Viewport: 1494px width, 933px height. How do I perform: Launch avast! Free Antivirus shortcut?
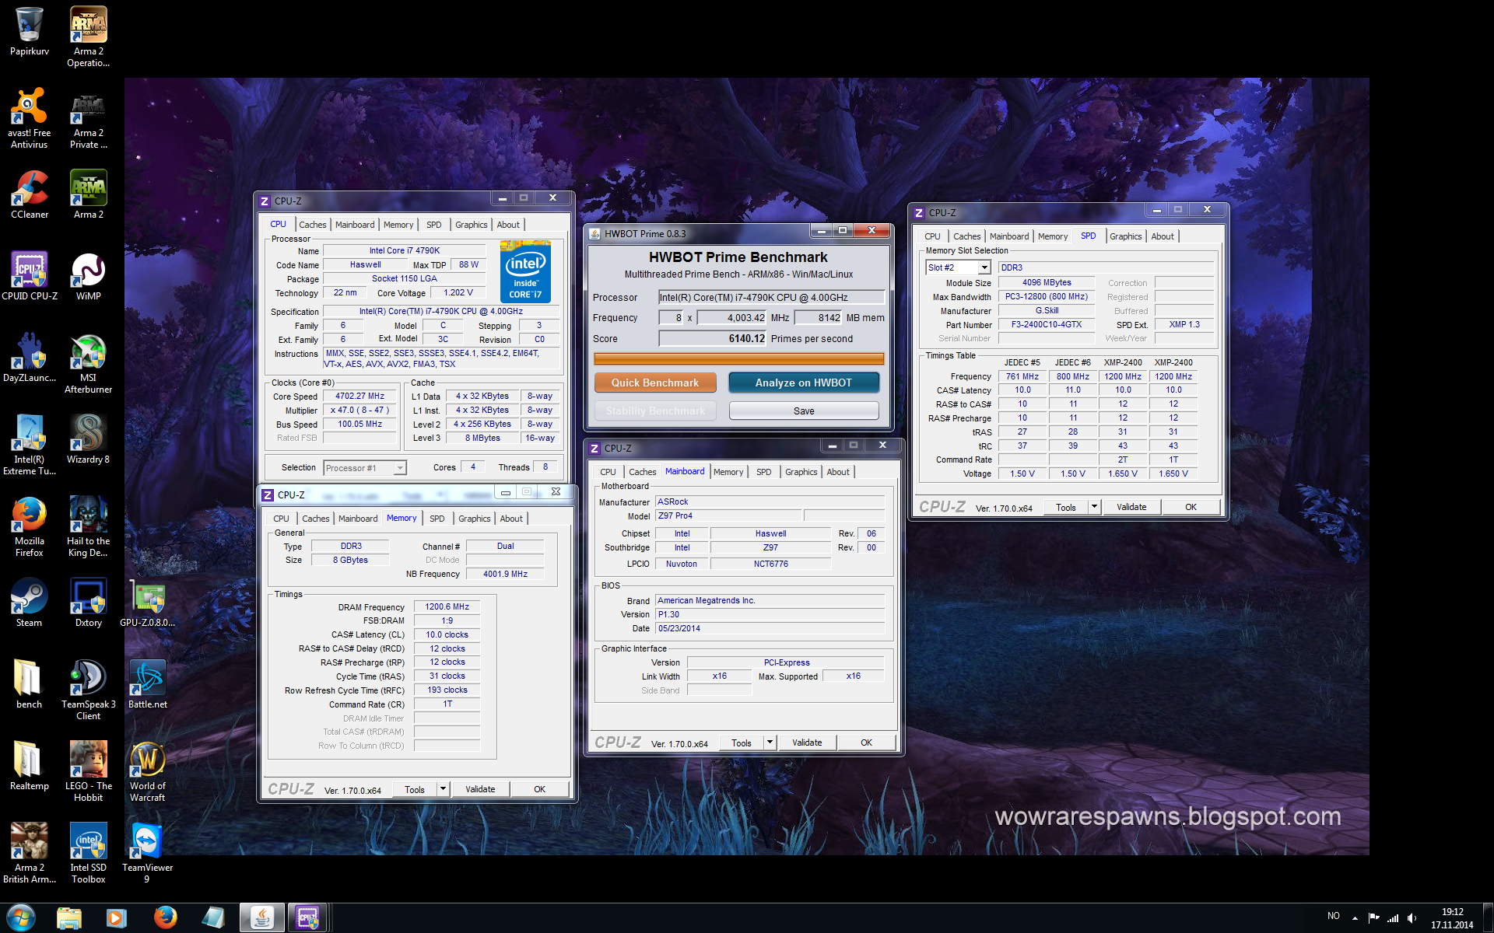[x=29, y=117]
